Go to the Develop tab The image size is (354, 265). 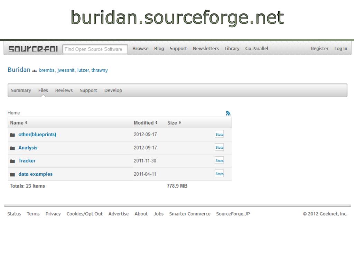pyautogui.click(x=113, y=90)
